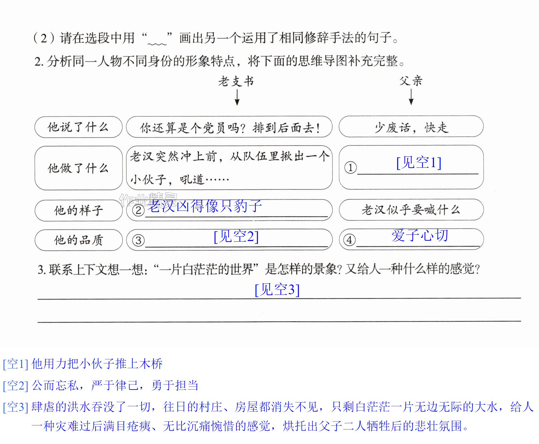Click the 少废话，快走 box
The width and height of the screenshot is (539, 444).
tap(411, 126)
